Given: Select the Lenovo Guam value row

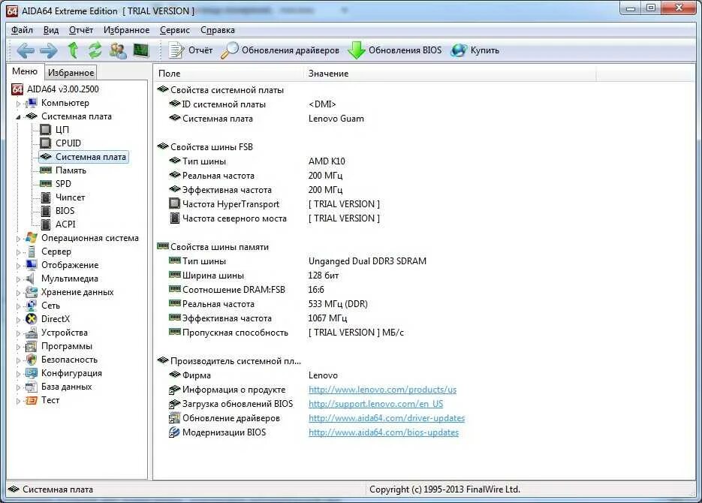Looking at the screenshot, I should pos(336,119).
